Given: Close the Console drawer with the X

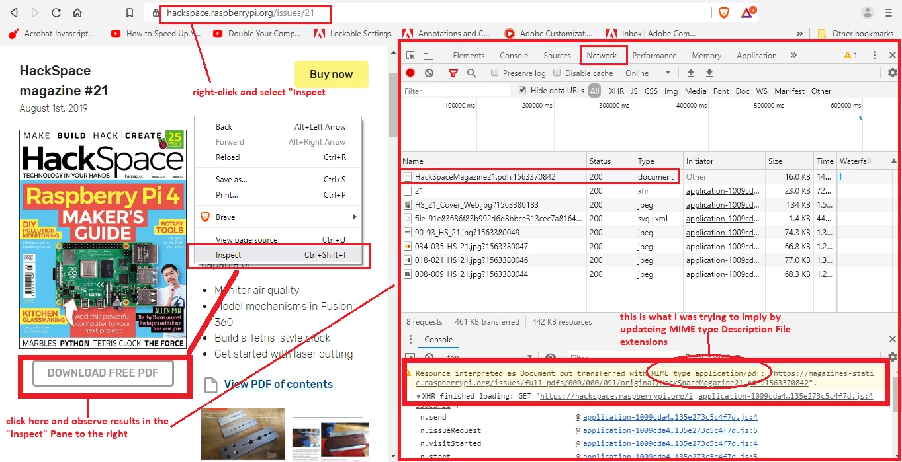Looking at the screenshot, I should pos(893,339).
